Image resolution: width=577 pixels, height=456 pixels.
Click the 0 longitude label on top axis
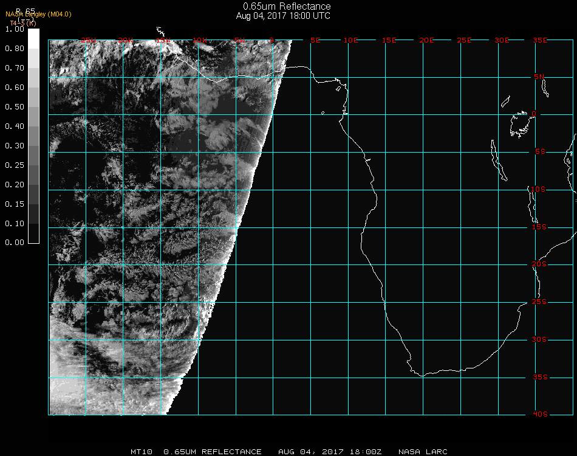[271, 40]
